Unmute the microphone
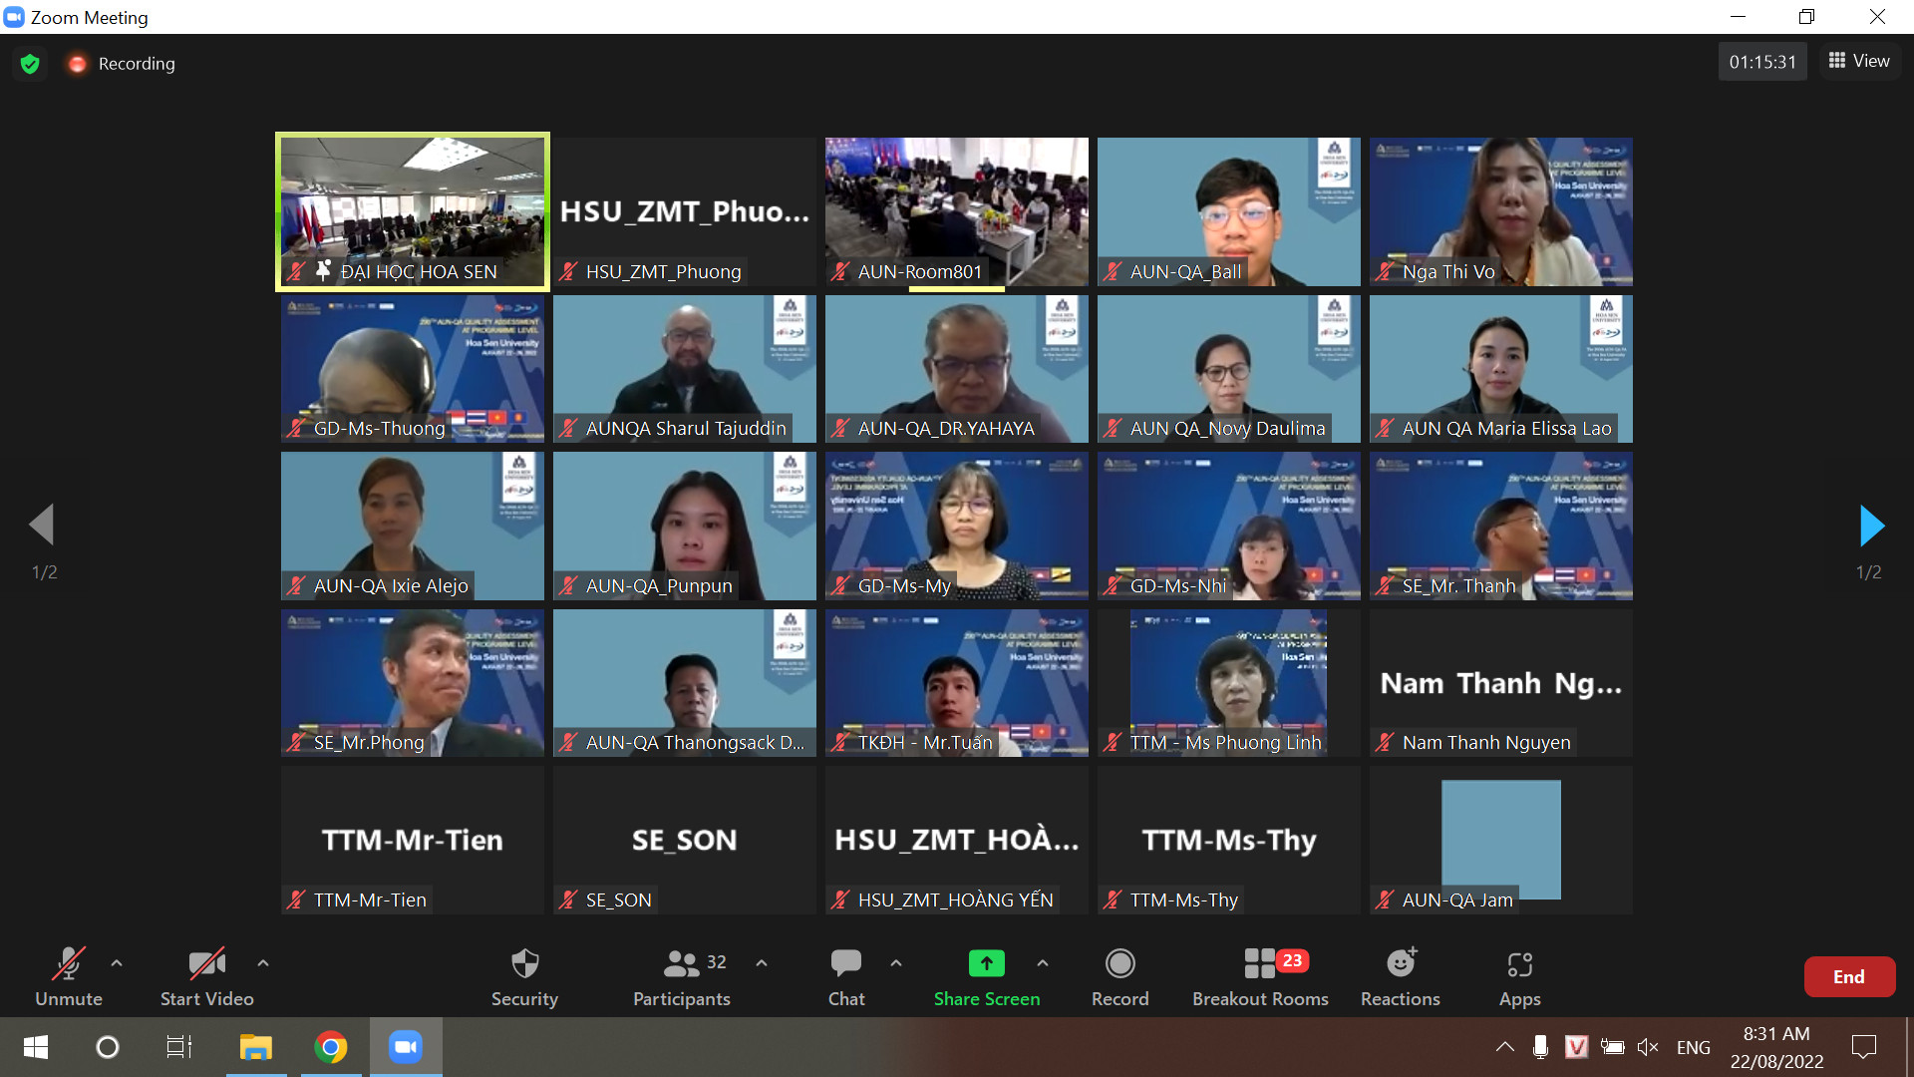This screenshot has height=1077, width=1914. (68, 963)
